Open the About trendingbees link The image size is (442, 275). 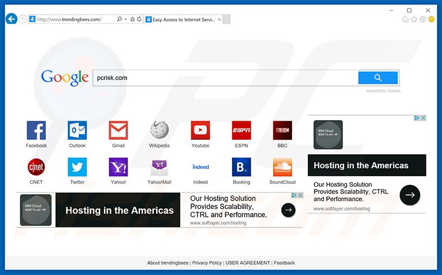[167, 263]
